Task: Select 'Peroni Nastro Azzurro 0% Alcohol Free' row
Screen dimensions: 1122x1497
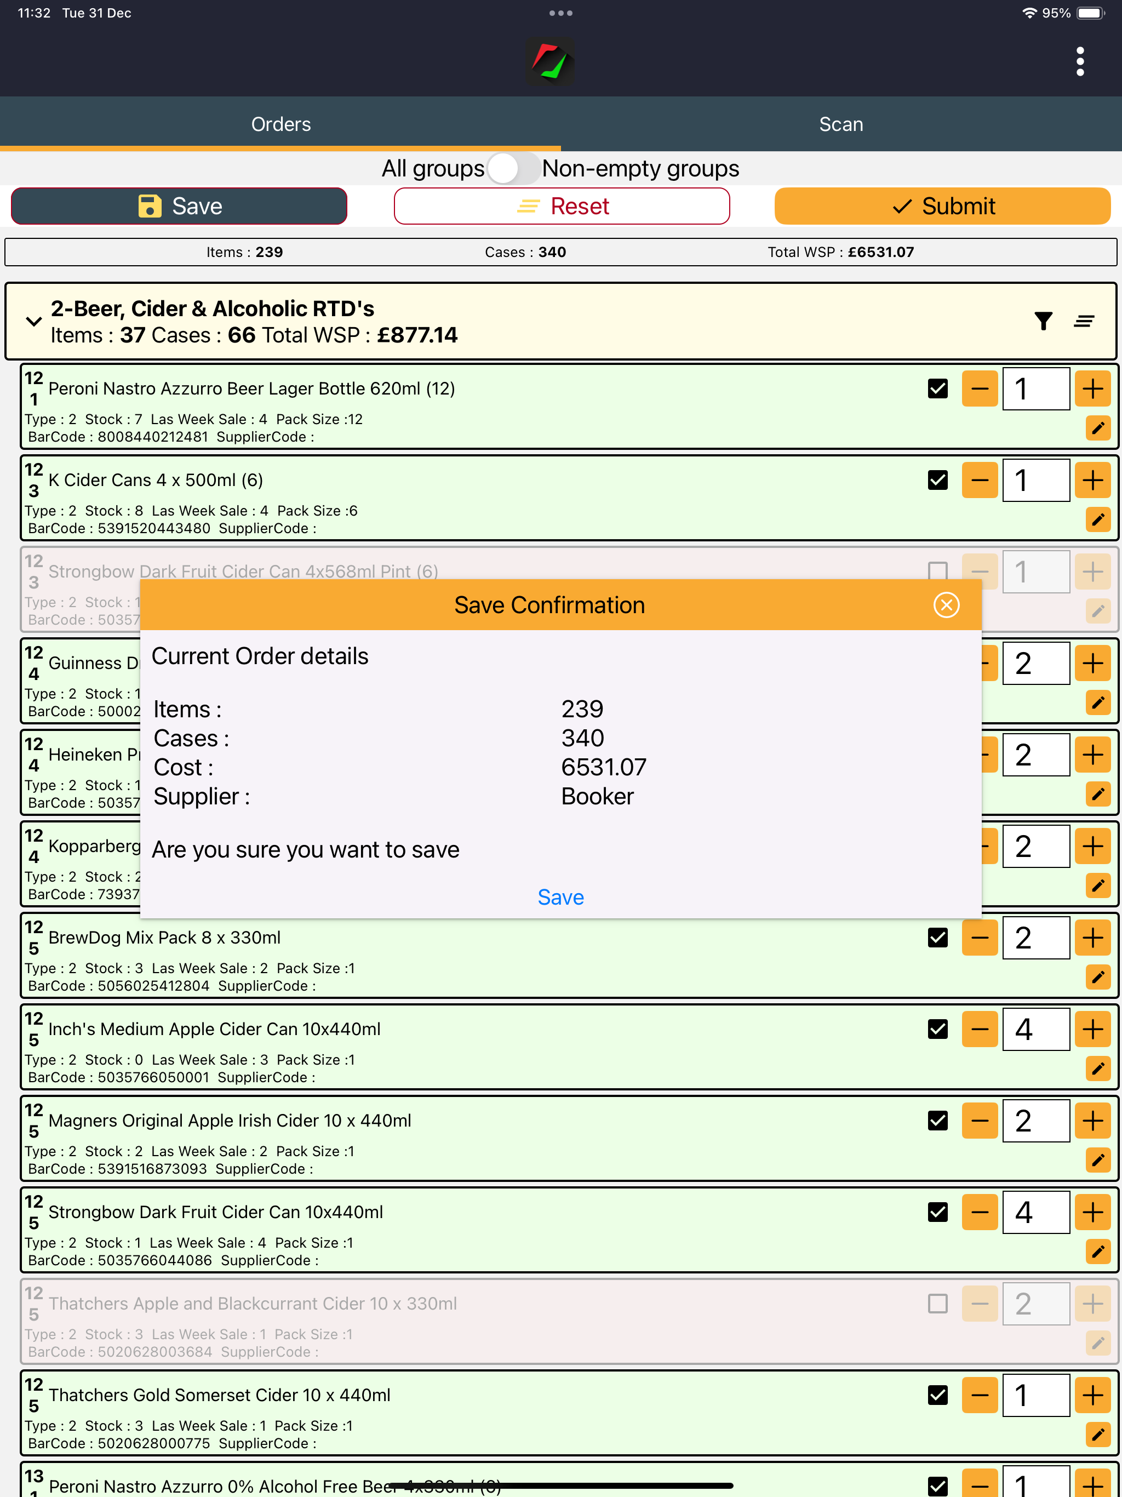Action: point(569,1480)
